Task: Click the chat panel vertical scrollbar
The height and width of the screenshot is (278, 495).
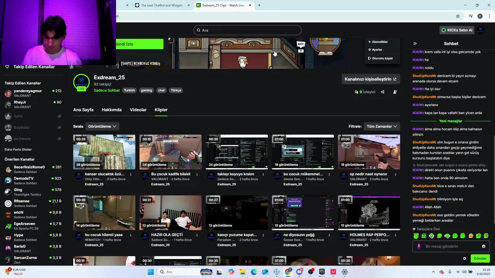Action: 493,180
